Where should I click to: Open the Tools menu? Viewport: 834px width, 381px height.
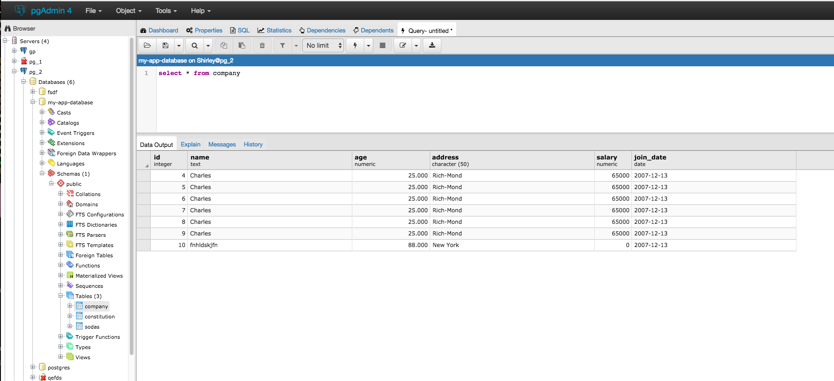click(166, 11)
